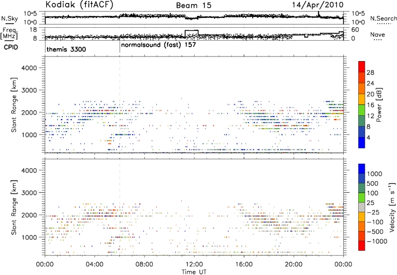Click the blue bottom of the Power color bar

(x=362, y=142)
